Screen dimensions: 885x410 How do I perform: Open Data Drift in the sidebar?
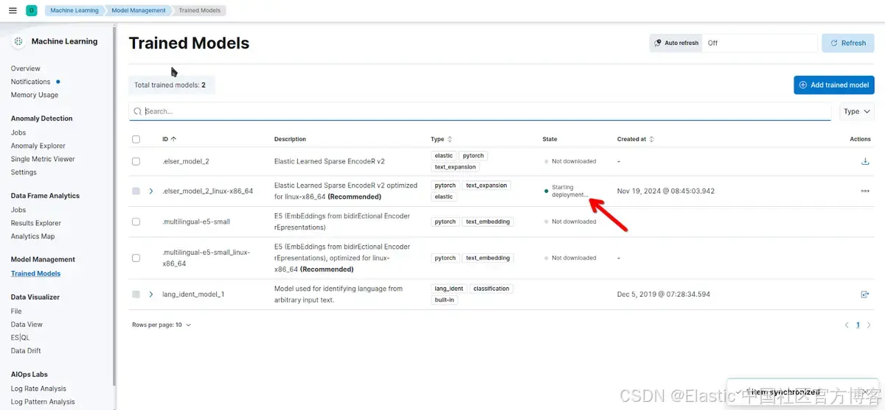click(26, 351)
